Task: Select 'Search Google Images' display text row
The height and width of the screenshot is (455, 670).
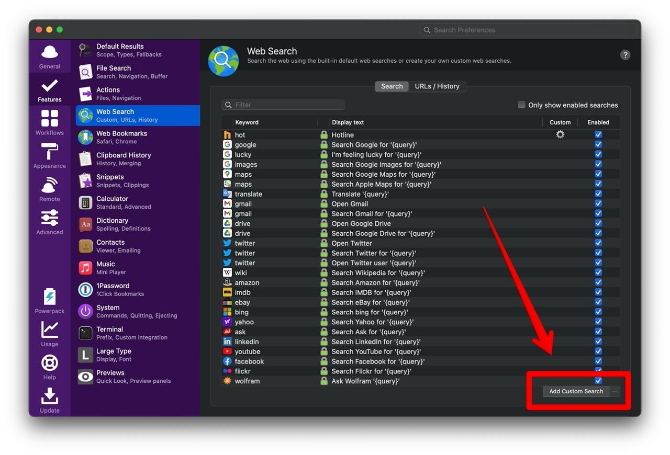Action: [420, 164]
